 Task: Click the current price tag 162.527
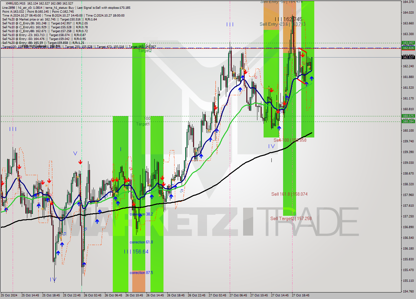[408, 57]
